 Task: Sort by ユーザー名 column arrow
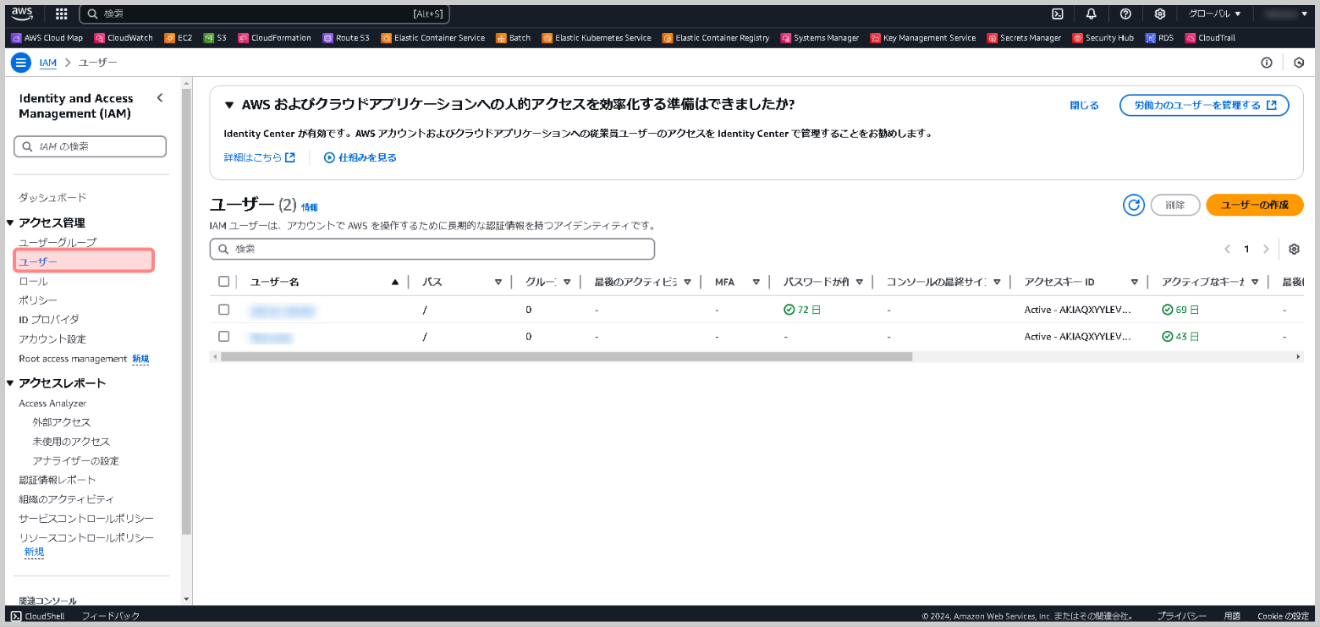395,282
